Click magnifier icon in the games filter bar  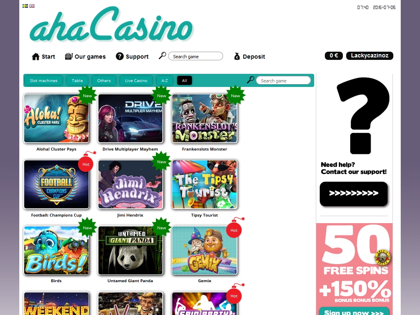pyautogui.click(x=251, y=80)
